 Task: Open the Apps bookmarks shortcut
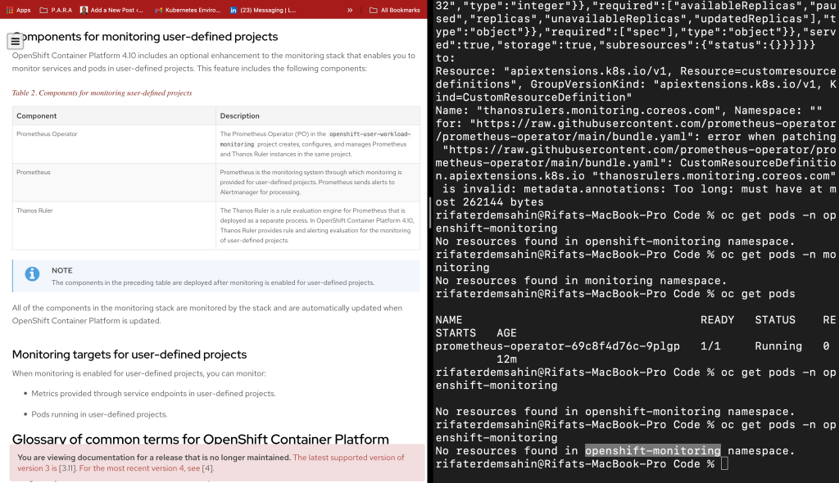coord(18,10)
